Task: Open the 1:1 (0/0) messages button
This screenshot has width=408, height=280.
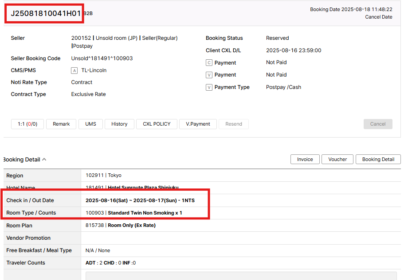Action: point(27,124)
